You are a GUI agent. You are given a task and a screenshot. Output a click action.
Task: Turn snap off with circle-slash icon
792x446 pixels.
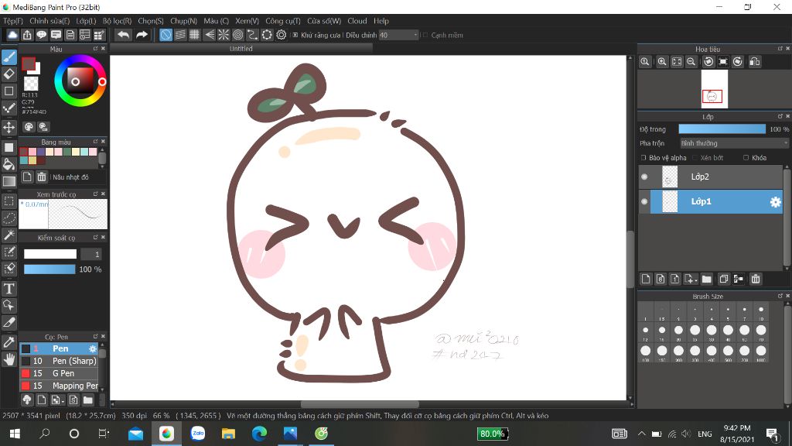pos(166,35)
